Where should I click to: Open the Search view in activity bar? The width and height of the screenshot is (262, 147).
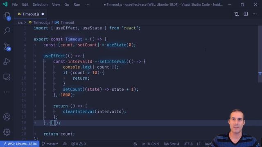click(x=7, y=31)
